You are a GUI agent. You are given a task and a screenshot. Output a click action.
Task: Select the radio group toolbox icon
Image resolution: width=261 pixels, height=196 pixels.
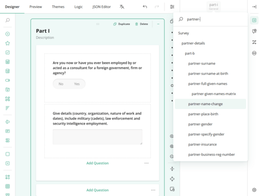point(7,34)
